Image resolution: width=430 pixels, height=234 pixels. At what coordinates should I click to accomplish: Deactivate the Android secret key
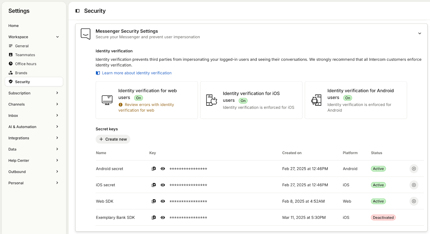[414, 169]
